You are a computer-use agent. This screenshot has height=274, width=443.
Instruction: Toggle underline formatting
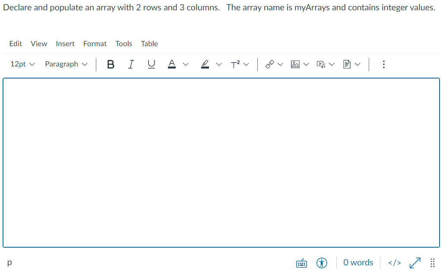click(151, 64)
